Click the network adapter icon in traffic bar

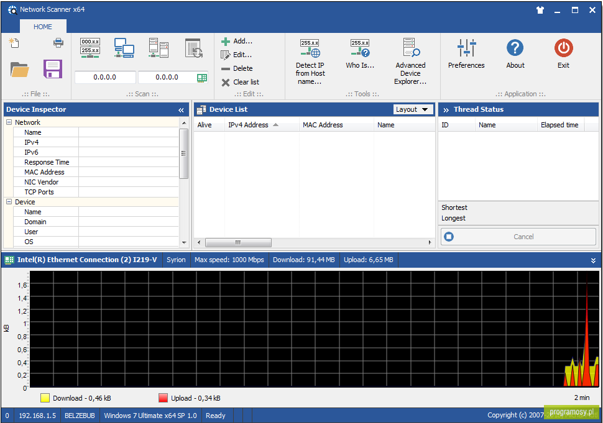coord(9,260)
